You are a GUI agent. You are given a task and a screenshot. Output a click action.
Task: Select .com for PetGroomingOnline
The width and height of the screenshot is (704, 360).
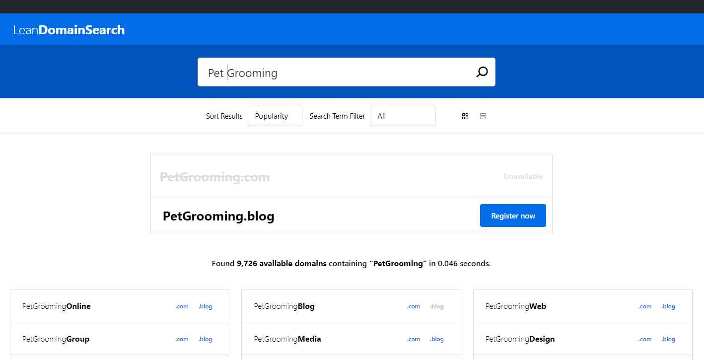pyautogui.click(x=182, y=306)
